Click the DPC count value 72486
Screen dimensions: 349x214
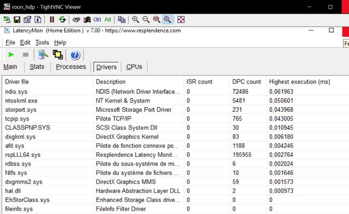tap(240, 92)
